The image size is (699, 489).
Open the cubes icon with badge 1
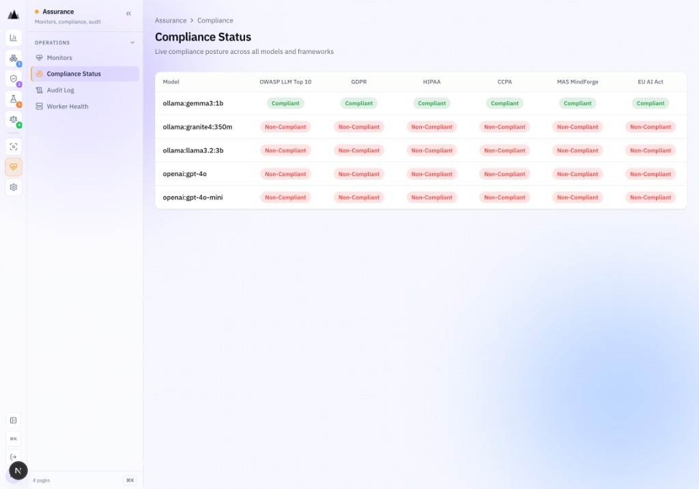click(14, 59)
